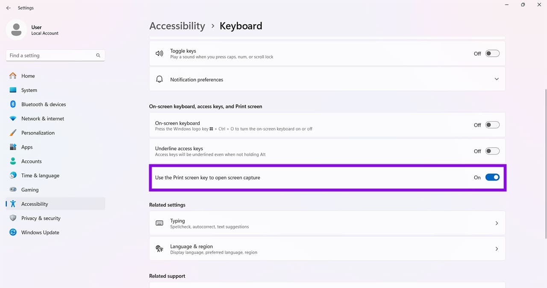This screenshot has width=547, height=288.
Task: Open Personalization via the paintbrush icon
Action: (13, 133)
